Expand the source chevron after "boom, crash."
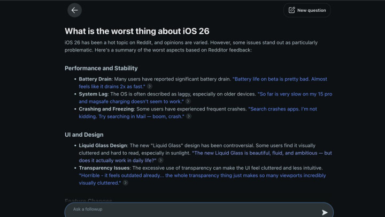 click(189, 116)
